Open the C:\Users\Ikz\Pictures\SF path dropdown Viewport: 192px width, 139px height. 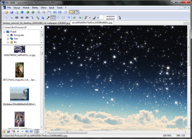(42, 28)
